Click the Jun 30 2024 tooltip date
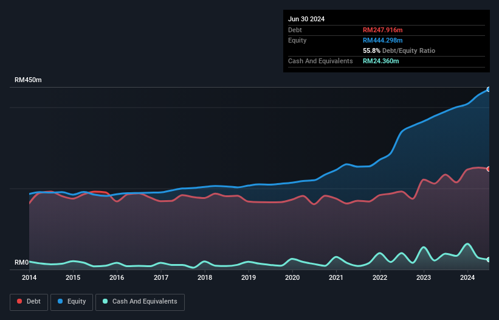 click(x=306, y=19)
